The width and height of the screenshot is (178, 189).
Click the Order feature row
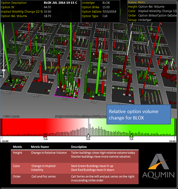[x=152, y=16]
